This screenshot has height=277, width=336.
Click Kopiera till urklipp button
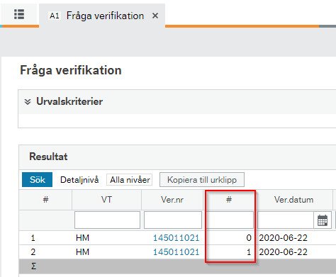click(202, 180)
